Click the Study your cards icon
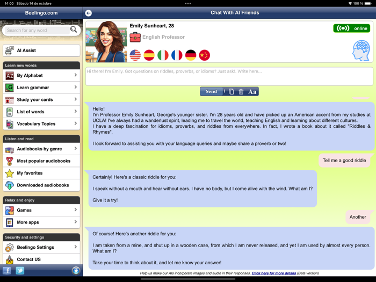This screenshot has height=282, width=376. click(x=10, y=100)
